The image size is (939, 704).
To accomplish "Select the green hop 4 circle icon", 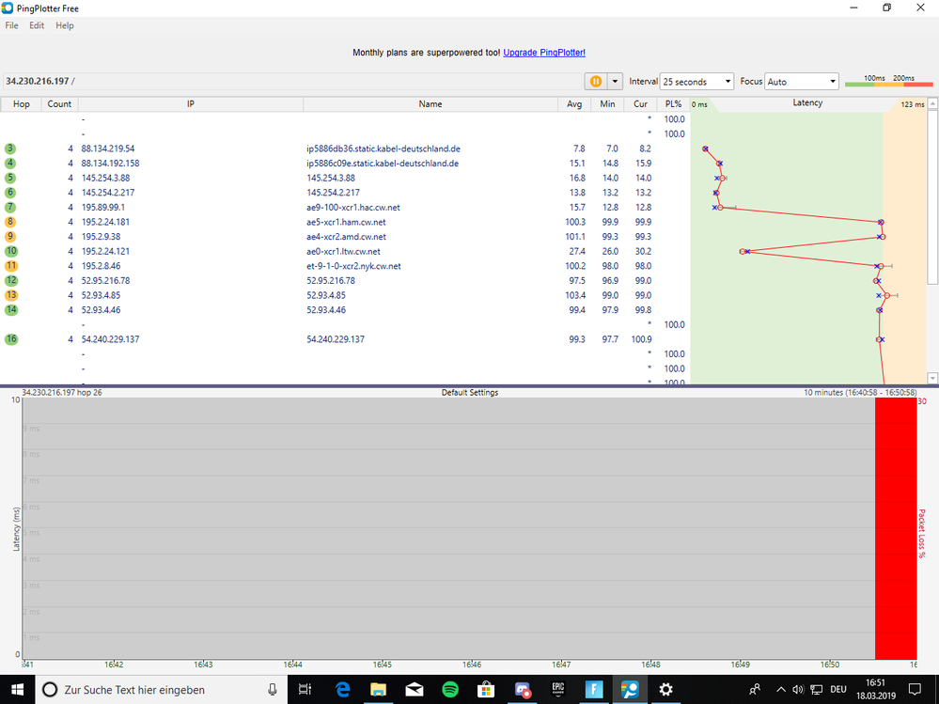I will coord(10,164).
